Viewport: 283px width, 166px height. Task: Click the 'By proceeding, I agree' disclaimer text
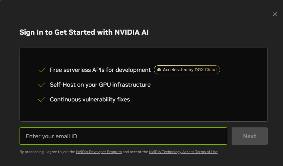(x=47, y=152)
